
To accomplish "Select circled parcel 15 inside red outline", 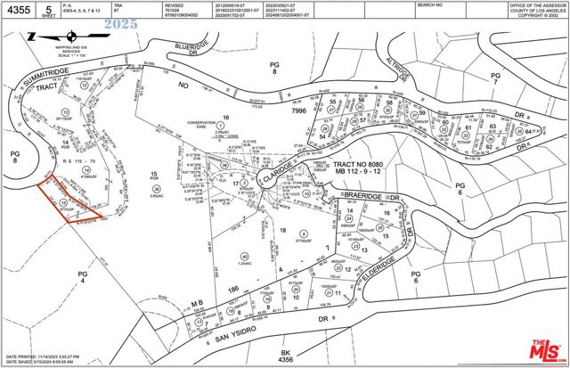I will tap(63, 203).
